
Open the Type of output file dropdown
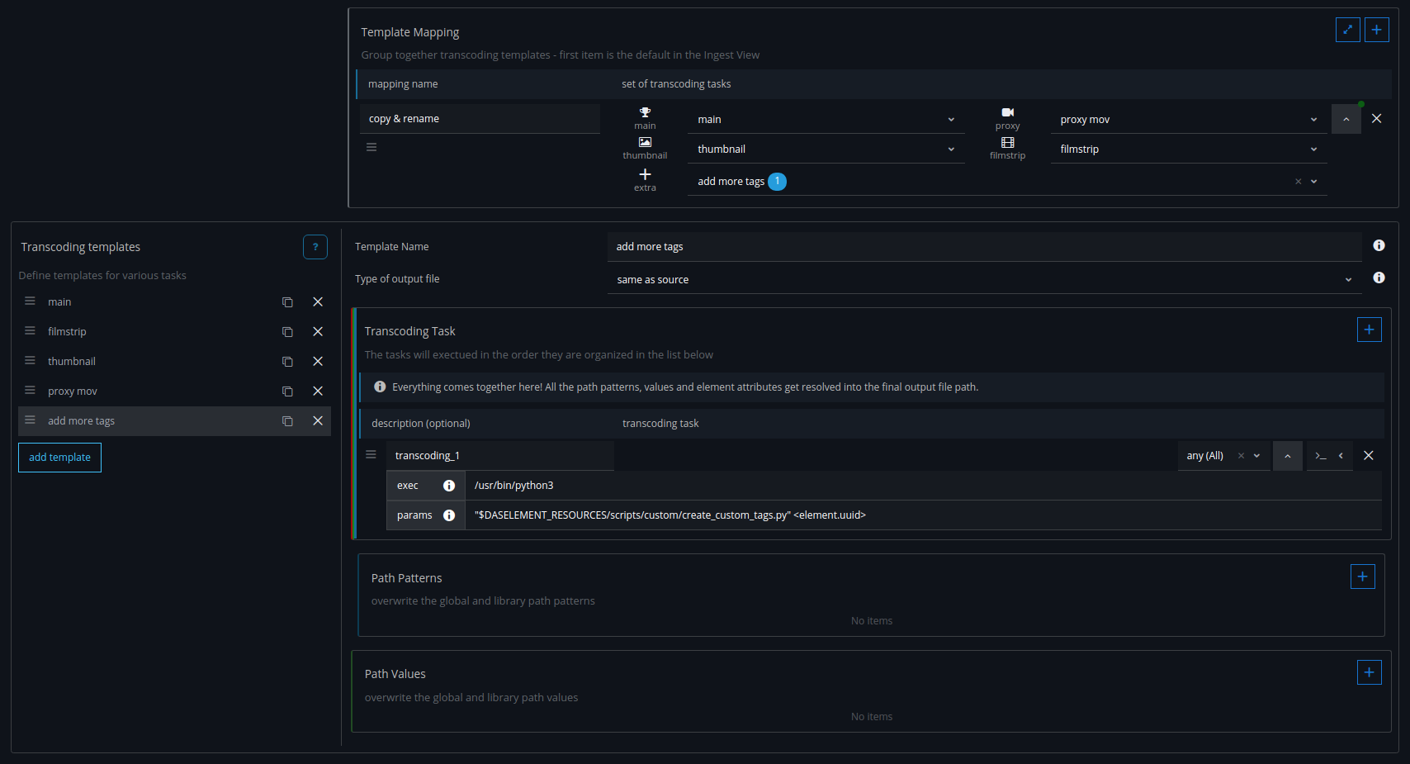pyautogui.click(x=1348, y=279)
